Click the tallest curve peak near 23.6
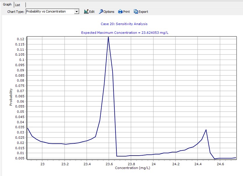Viewport: 243px width, 176px height. point(108,37)
